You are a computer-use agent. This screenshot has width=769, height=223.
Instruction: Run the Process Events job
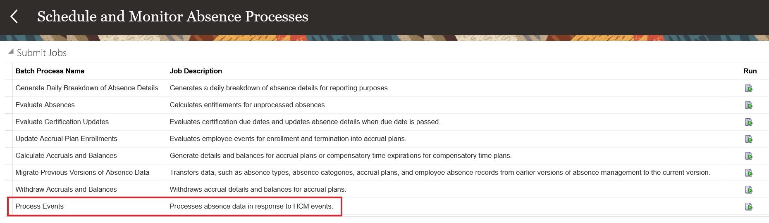(x=749, y=207)
